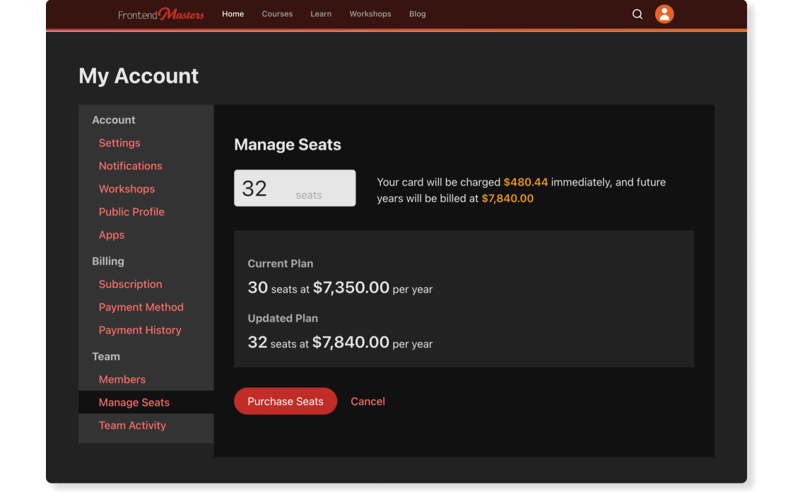Open Subscription under Billing
Viewport: 793px width, 494px height.
point(131,284)
